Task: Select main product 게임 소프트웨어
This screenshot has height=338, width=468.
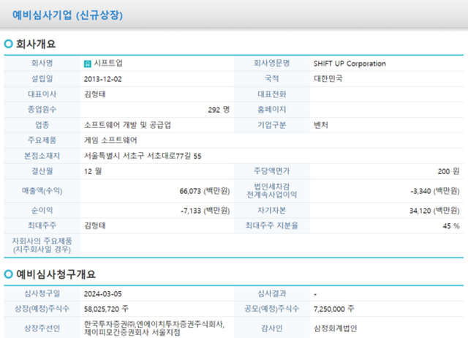Action: pos(110,140)
